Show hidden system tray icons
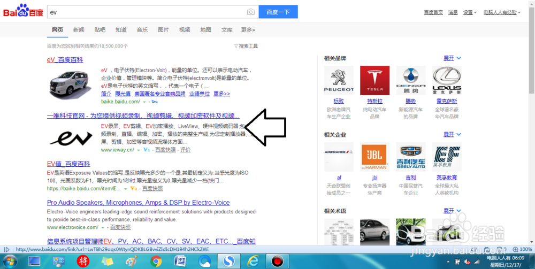This screenshot has width=535, height=269. coord(448,262)
